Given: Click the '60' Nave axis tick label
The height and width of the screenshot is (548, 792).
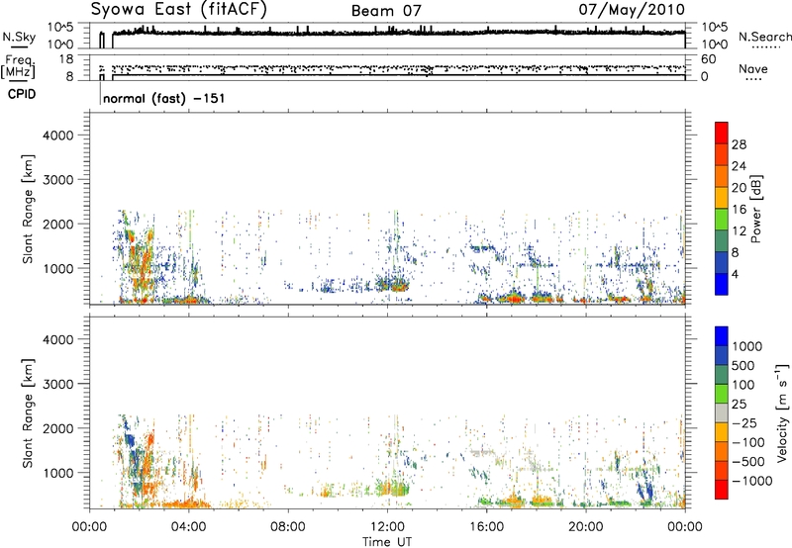Looking at the screenshot, I should coord(708,59).
